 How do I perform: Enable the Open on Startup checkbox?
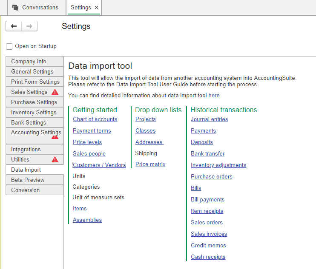pyautogui.click(x=9, y=46)
